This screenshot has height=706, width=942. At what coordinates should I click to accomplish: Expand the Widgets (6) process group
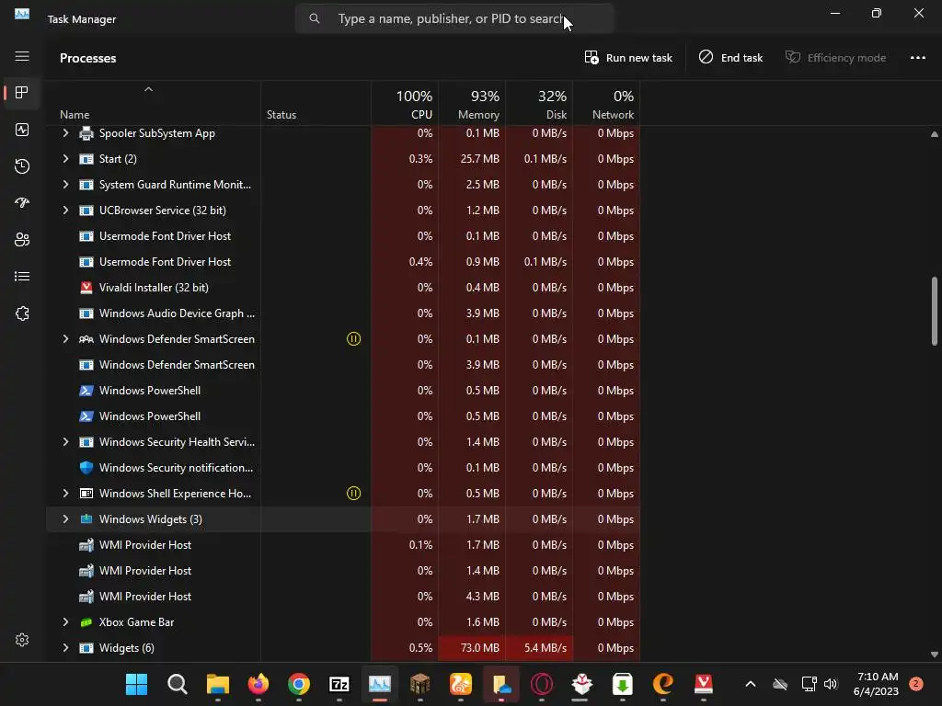65,648
